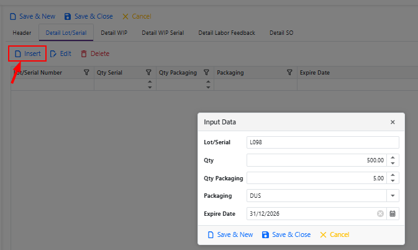The image size is (418, 250).
Task: Decrease Qty value in dialog
Action: pos(393,163)
